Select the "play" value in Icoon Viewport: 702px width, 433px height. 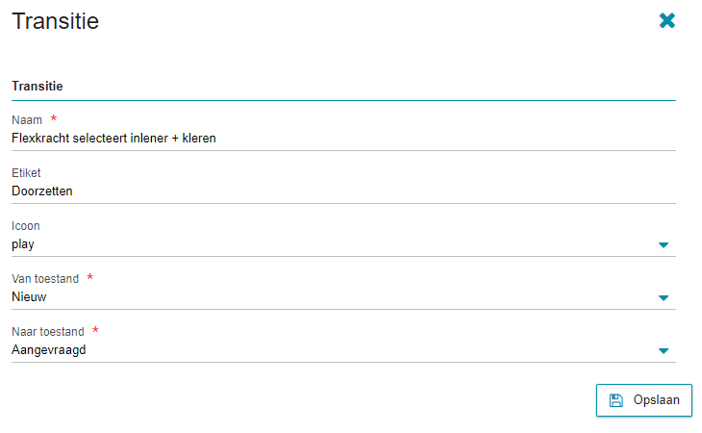click(x=23, y=244)
